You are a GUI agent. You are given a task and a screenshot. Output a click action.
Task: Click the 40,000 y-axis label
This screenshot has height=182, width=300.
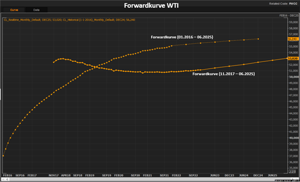point(294,138)
